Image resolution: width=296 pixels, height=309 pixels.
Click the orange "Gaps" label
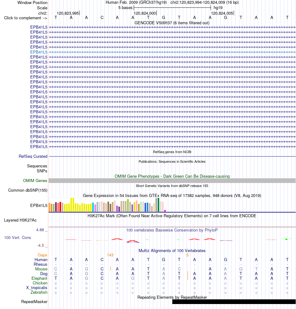click(42, 255)
